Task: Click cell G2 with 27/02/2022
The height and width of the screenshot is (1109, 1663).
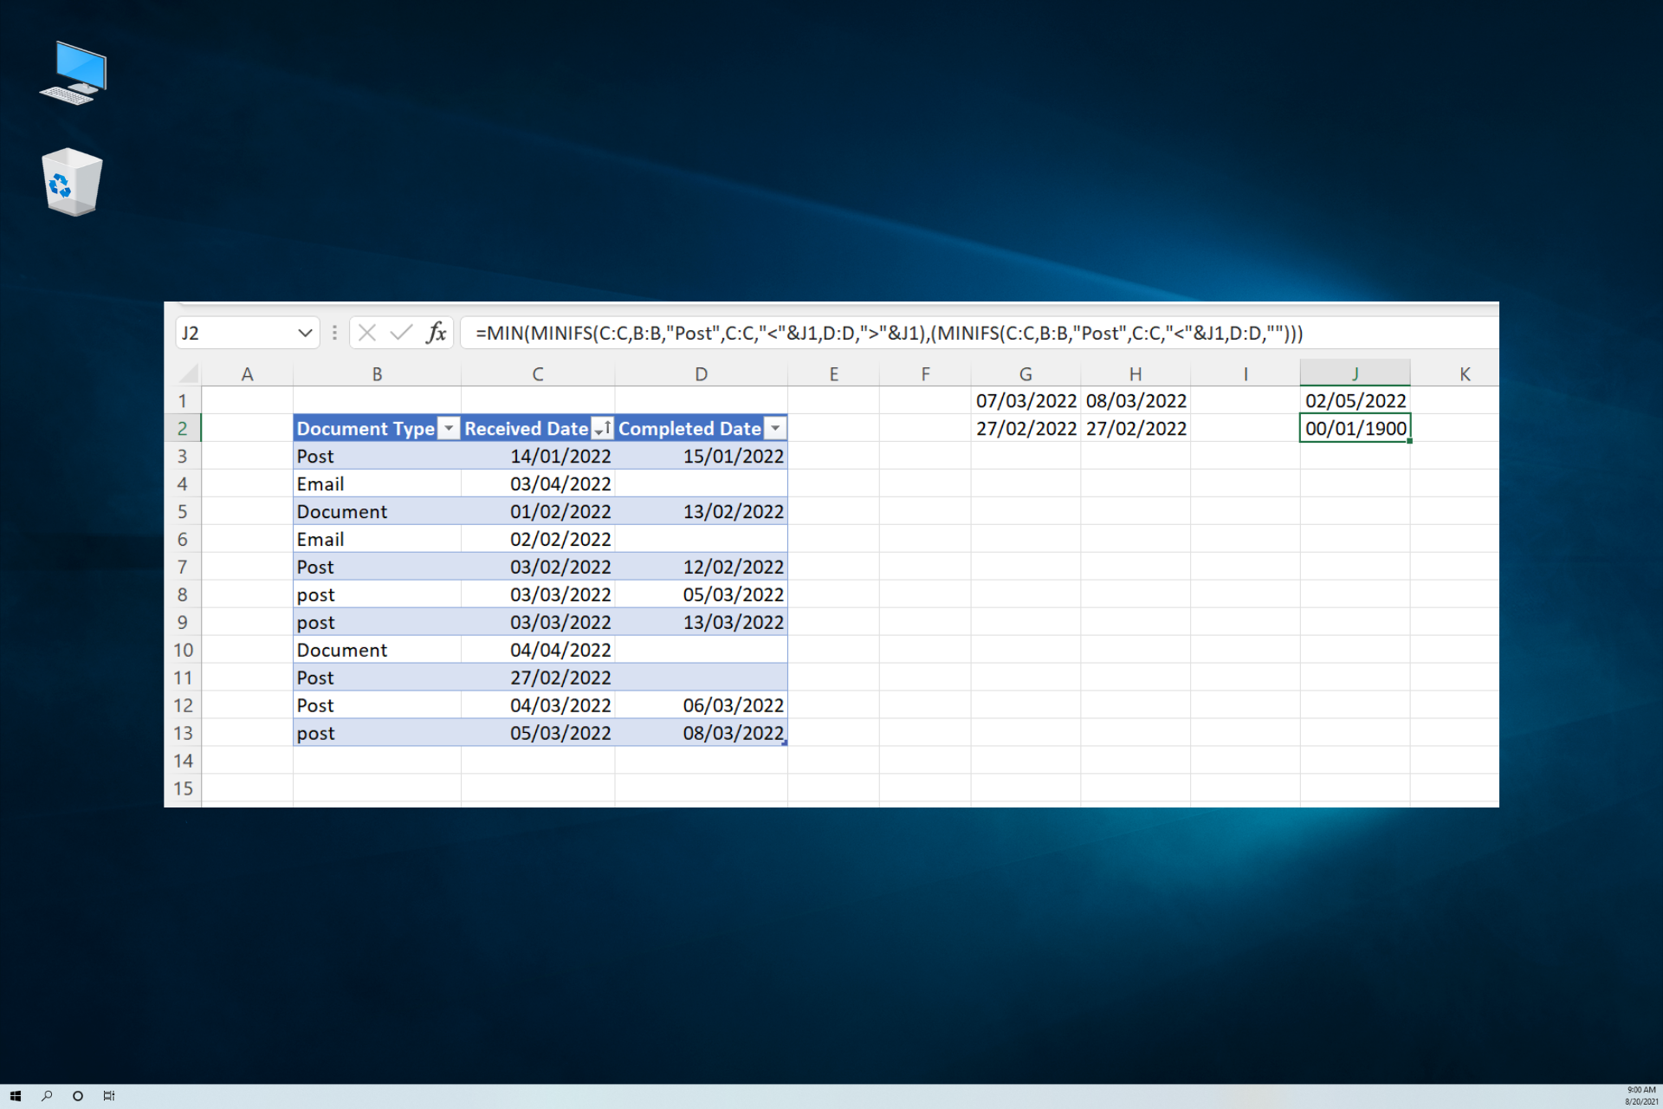Action: point(1026,428)
